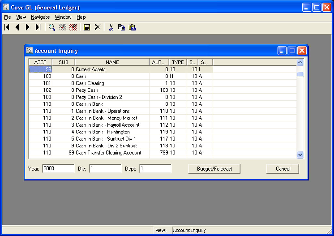Select Cash in Bank - Payroll Account row
334x236 pixels.
[121, 125]
